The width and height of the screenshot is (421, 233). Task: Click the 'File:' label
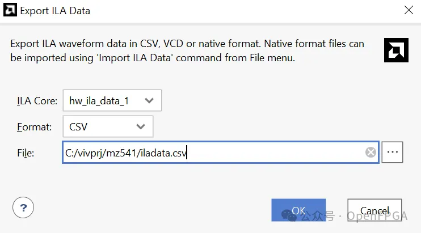coord(26,152)
